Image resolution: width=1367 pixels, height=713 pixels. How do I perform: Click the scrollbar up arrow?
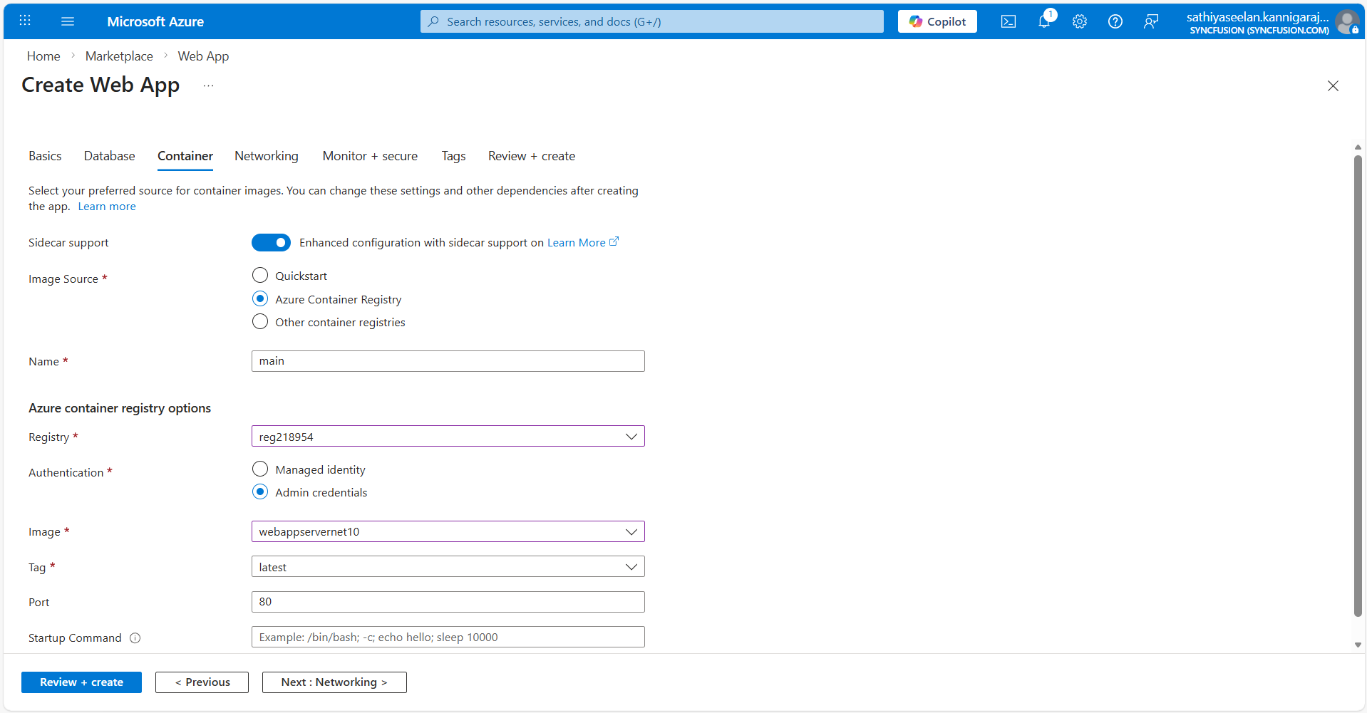click(1358, 147)
